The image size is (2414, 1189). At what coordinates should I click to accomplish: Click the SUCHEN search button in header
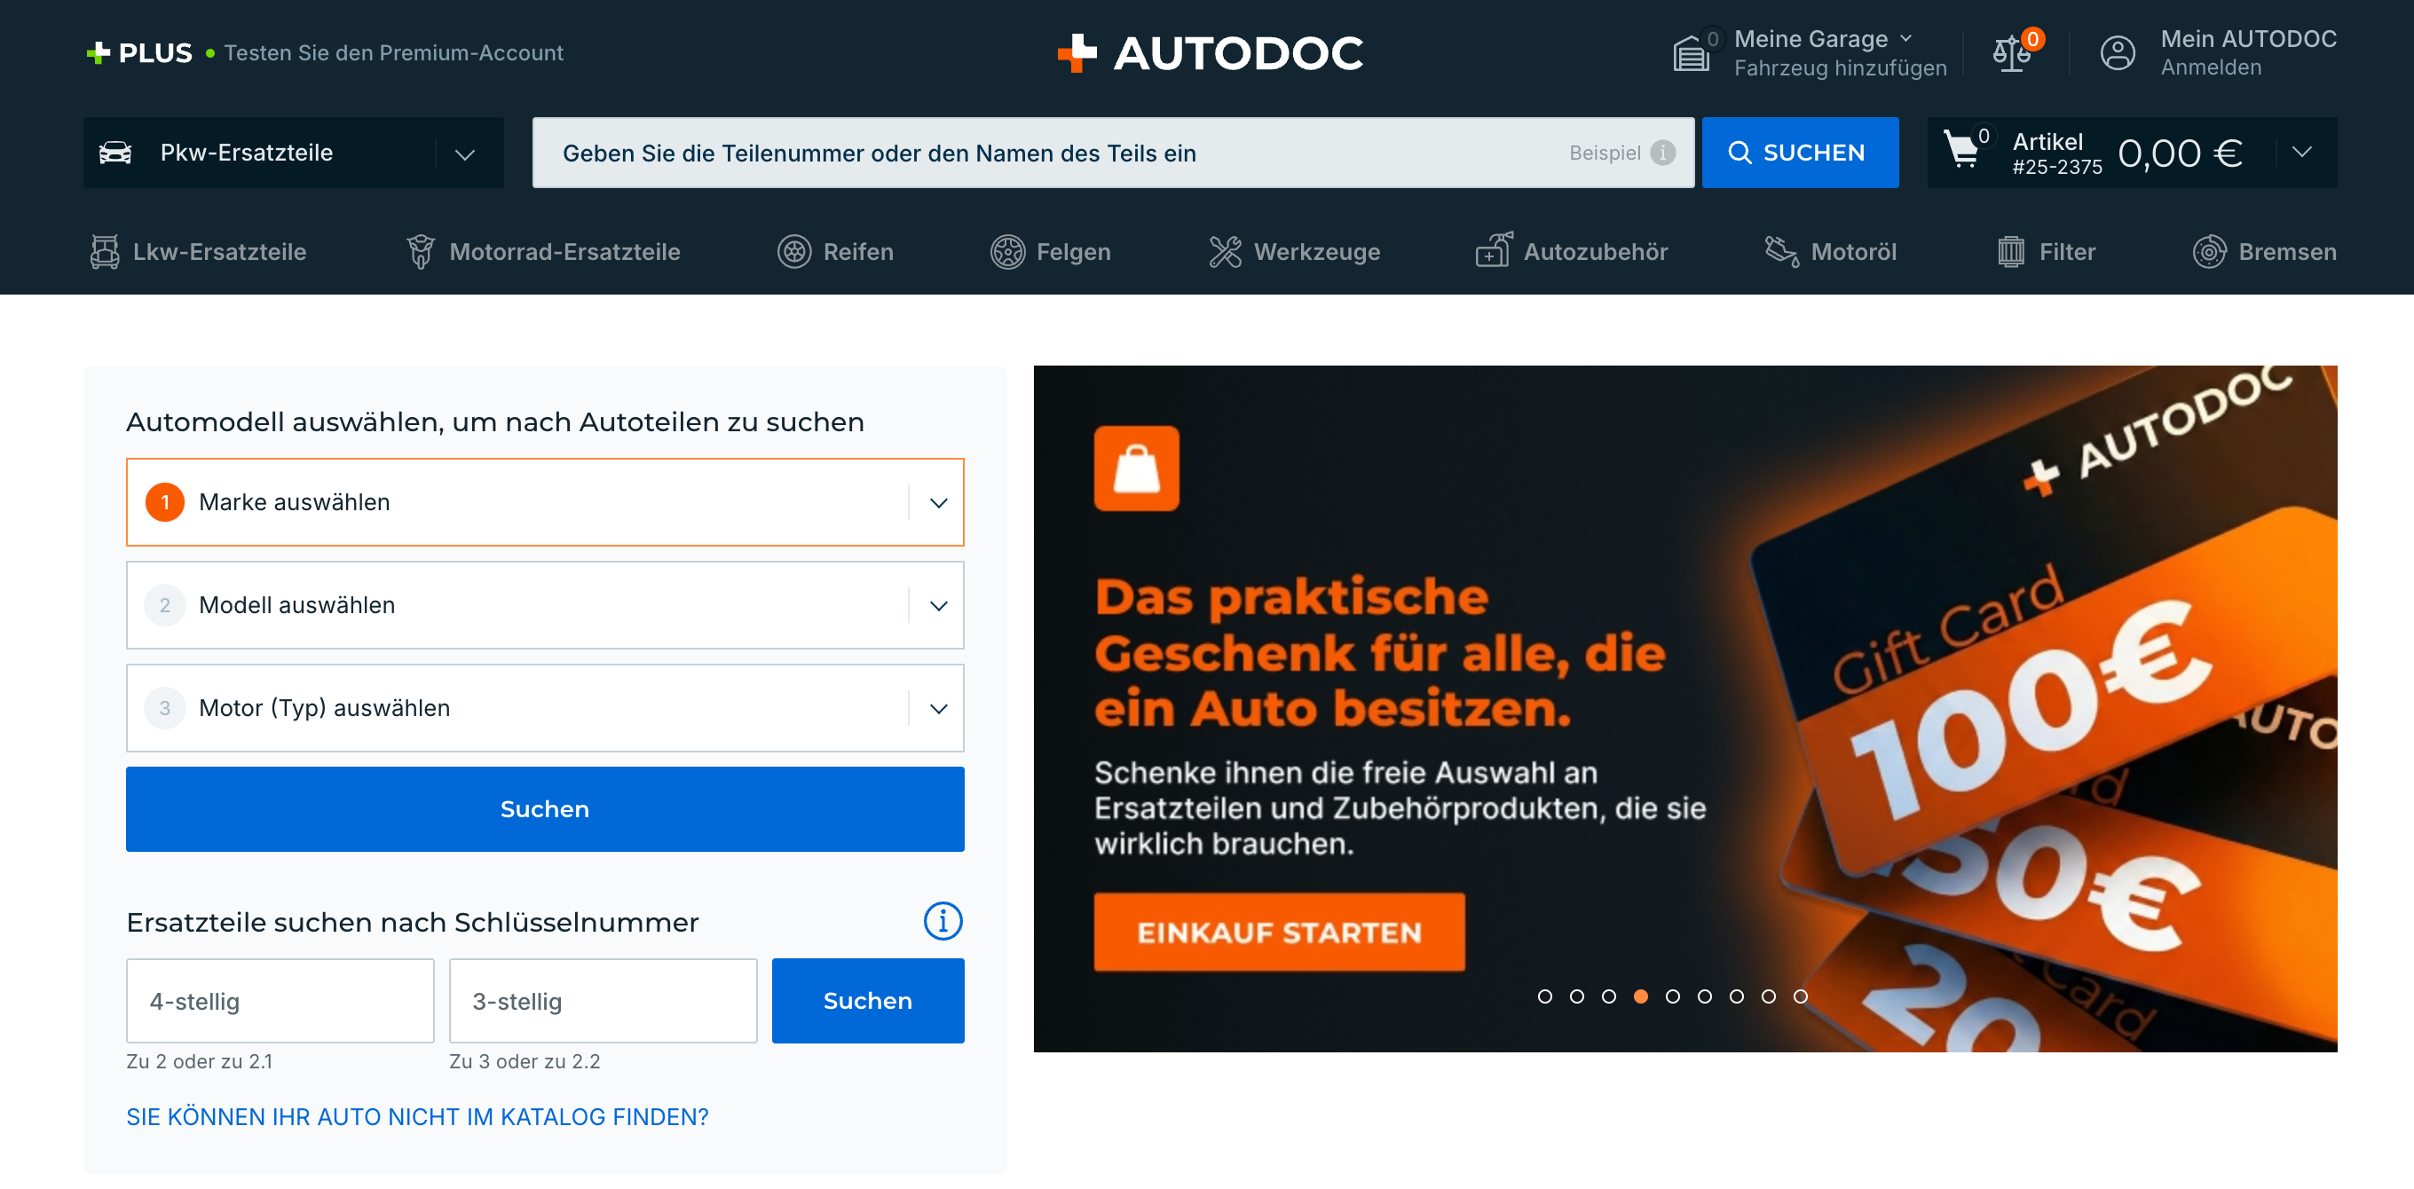point(1799,153)
